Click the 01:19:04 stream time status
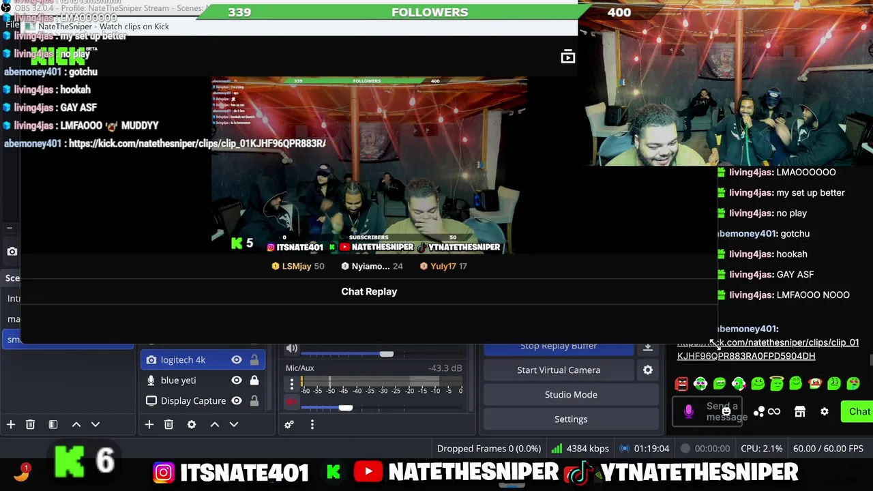This screenshot has width=873, height=491. (x=644, y=448)
